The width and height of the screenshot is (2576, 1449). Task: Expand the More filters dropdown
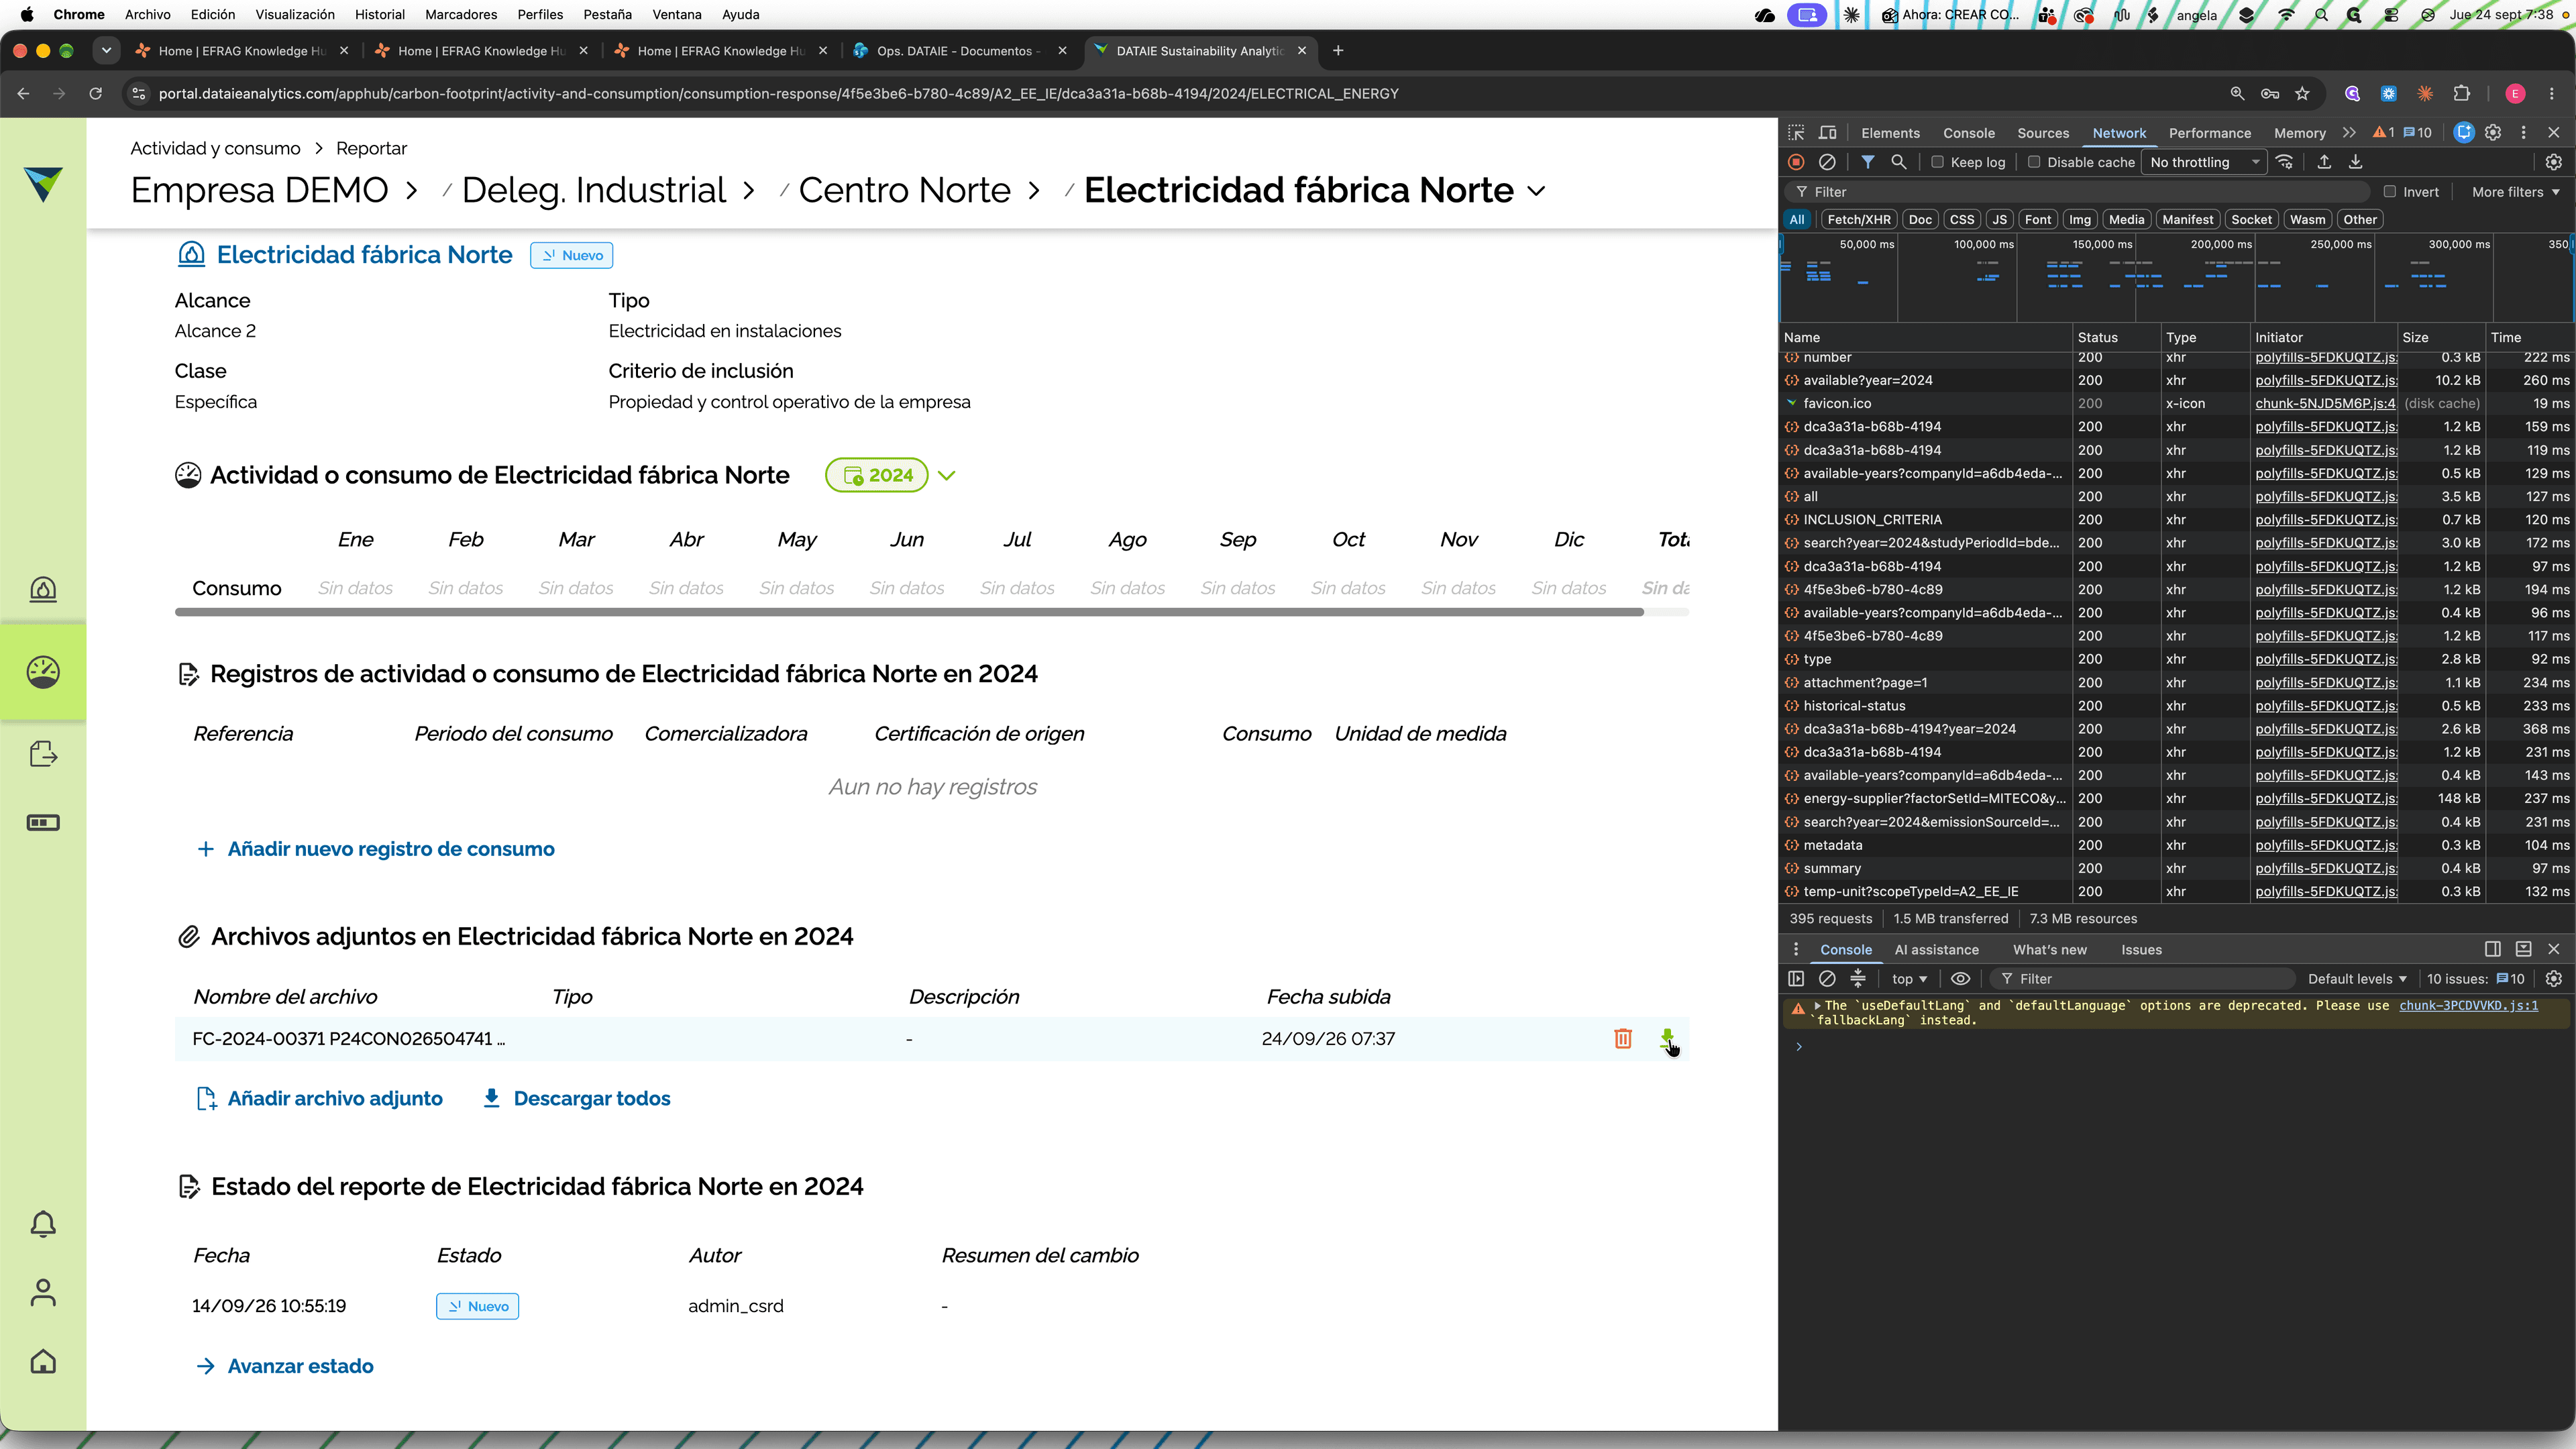click(2515, 192)
